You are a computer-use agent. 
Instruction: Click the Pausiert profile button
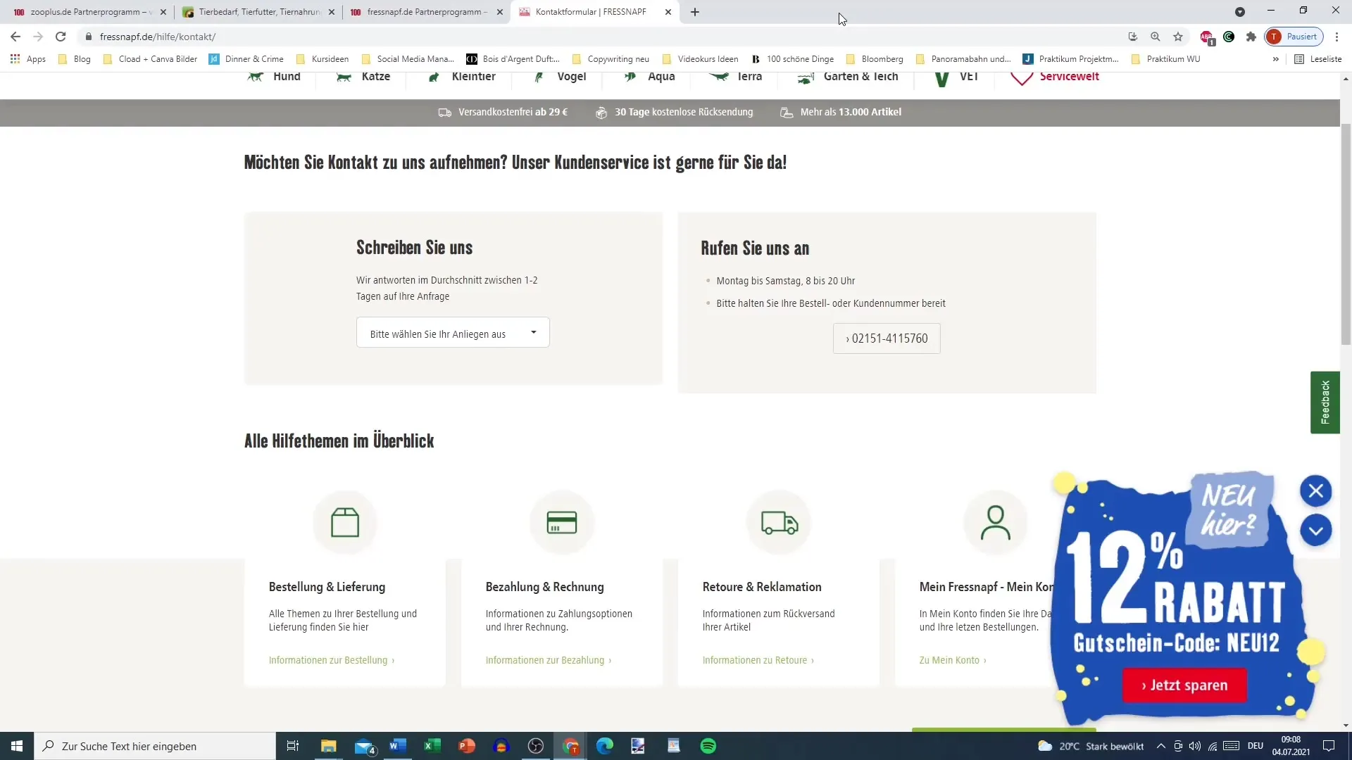(x=1294, y=37)
